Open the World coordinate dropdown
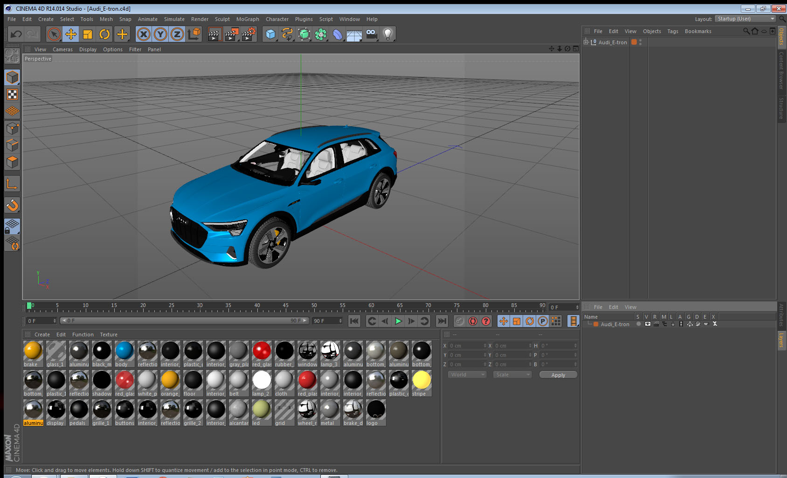This screenshot has width=787, height=478. pos(467,375)
